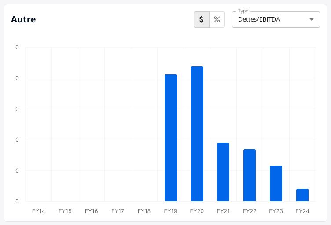Click the FY20 axis label
This screenshot has height=225, width=331.
pos(197,211)
